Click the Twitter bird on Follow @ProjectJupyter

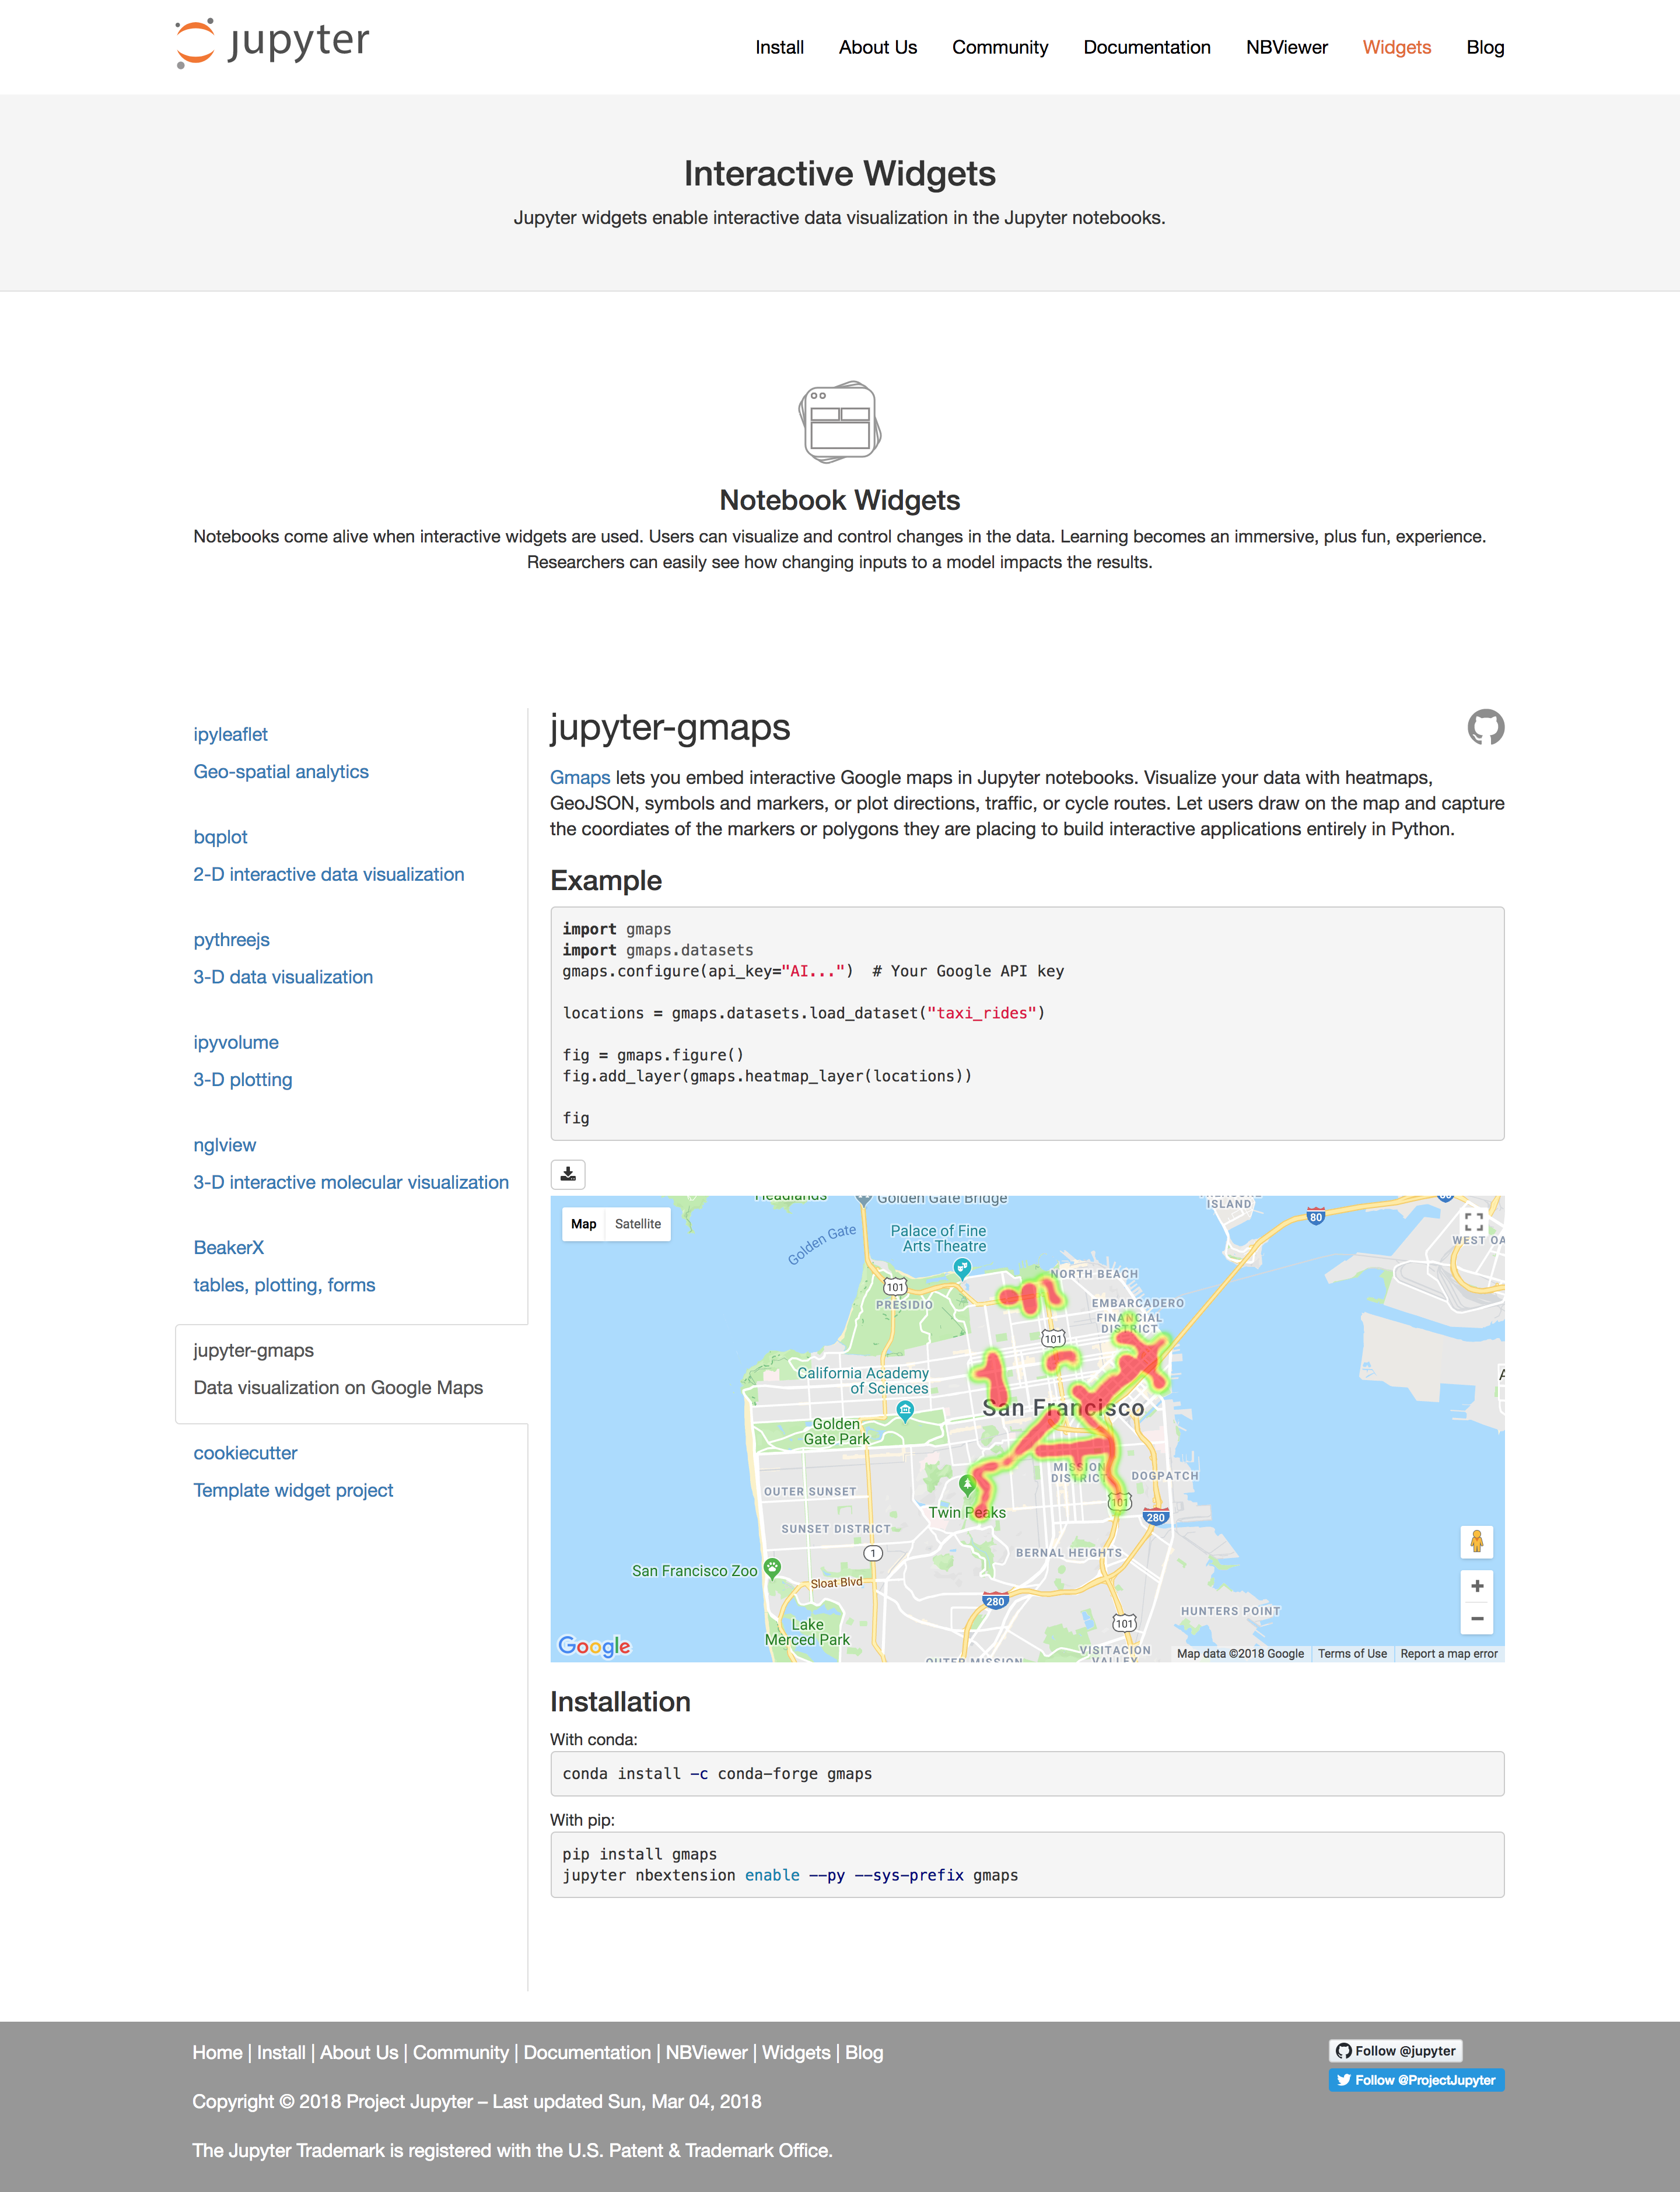(1344, 2080)
